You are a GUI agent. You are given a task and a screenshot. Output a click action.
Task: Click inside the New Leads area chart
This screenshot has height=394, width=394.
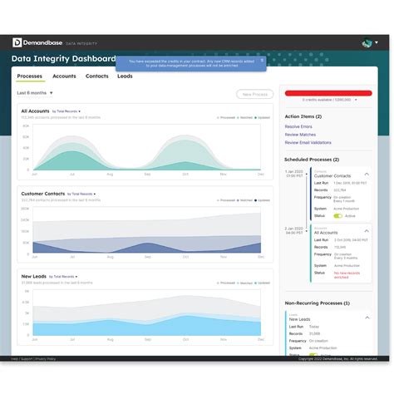(x=146, y=313)
